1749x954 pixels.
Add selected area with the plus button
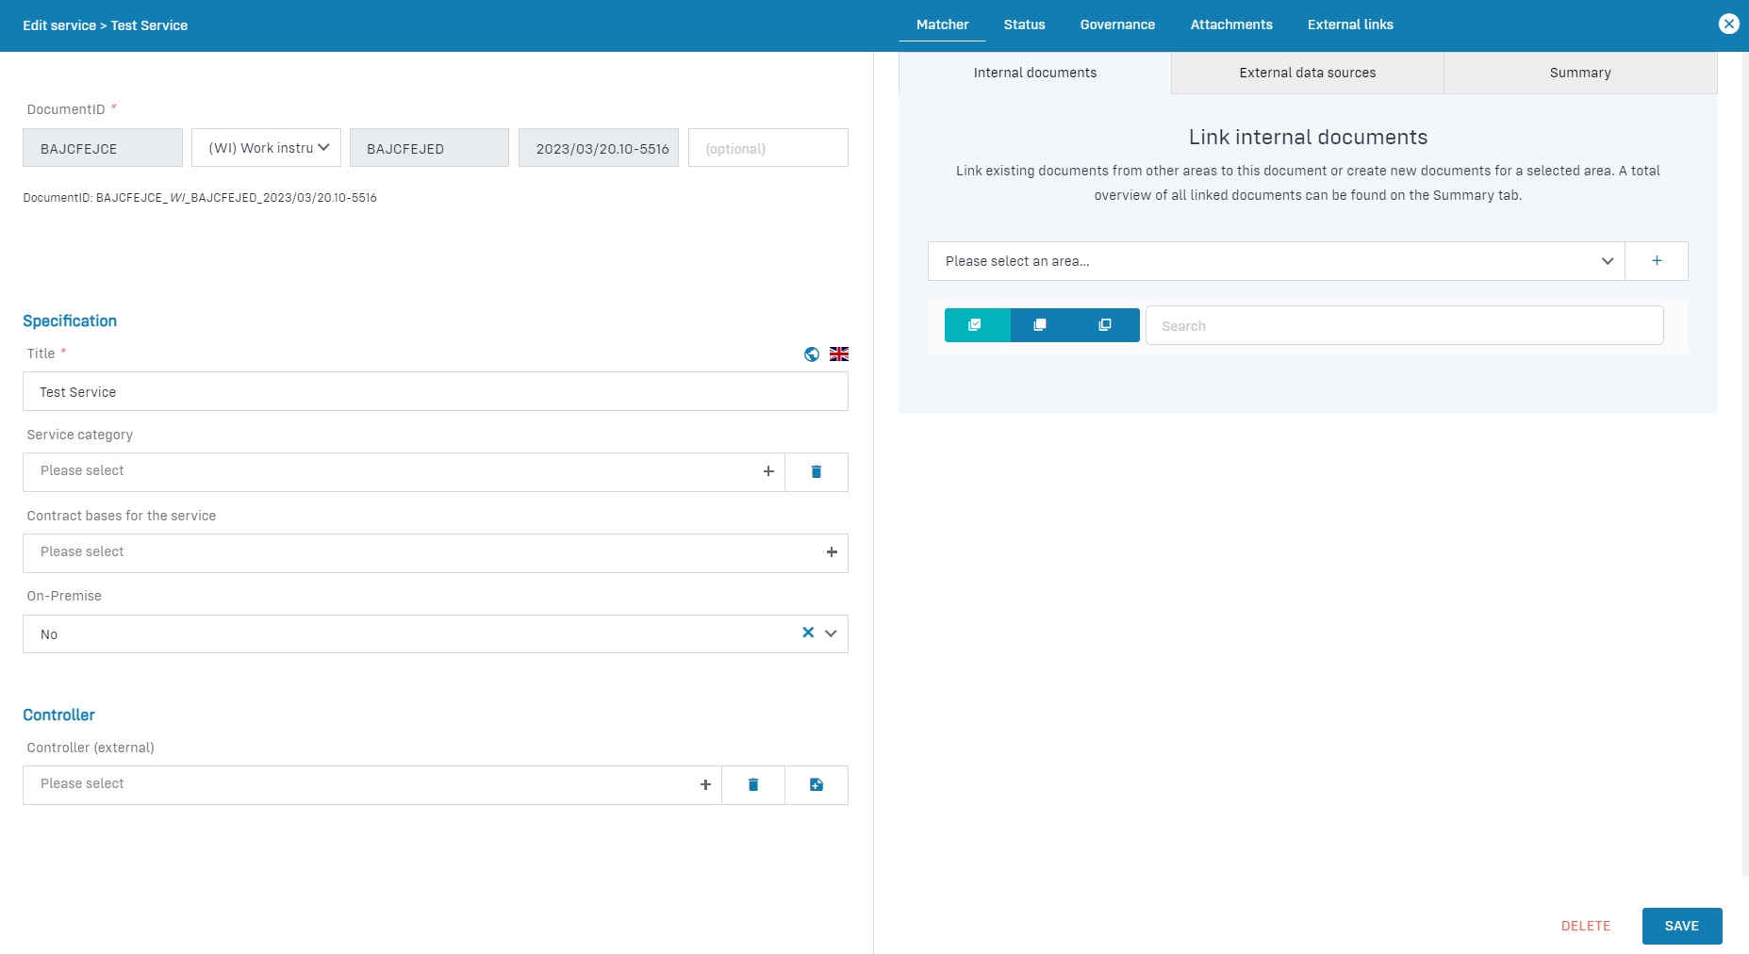(x=1656, y=261)
